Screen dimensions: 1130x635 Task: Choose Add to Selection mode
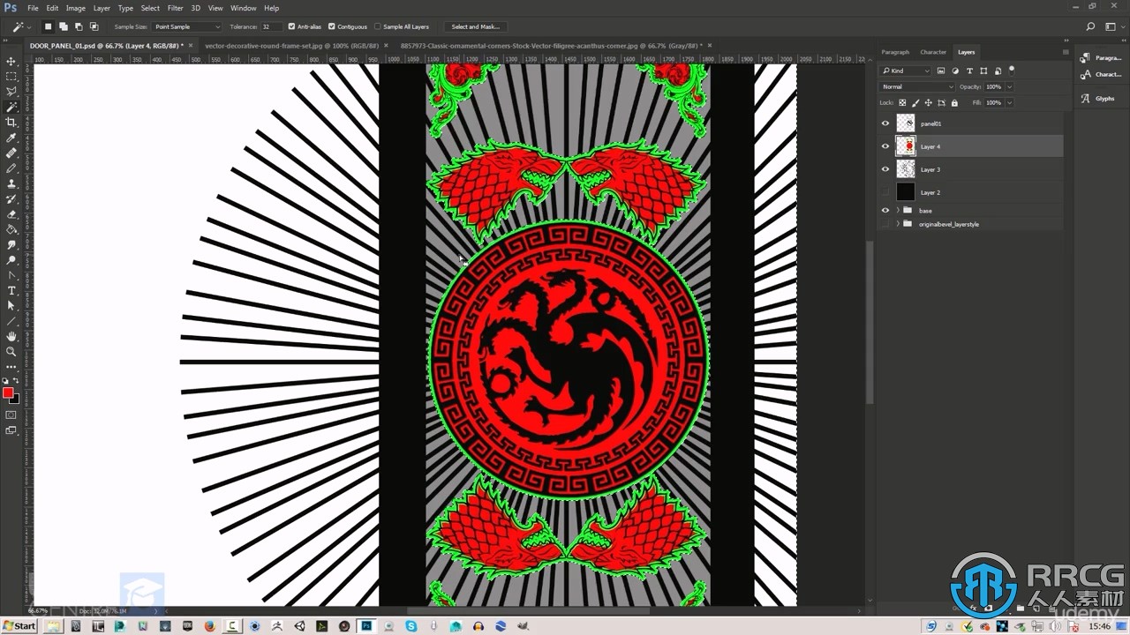point(64,26)
